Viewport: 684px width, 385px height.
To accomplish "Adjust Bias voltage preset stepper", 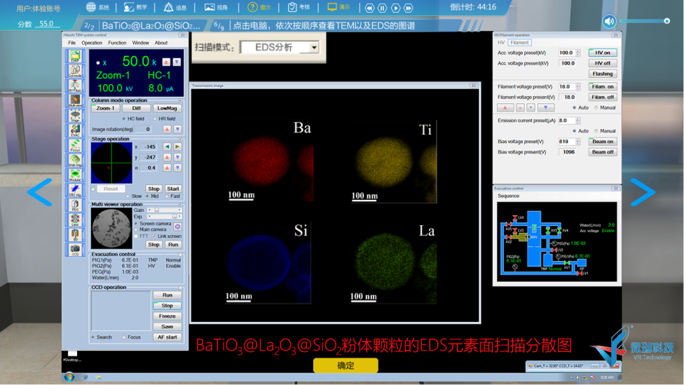I will coord(578,142).
